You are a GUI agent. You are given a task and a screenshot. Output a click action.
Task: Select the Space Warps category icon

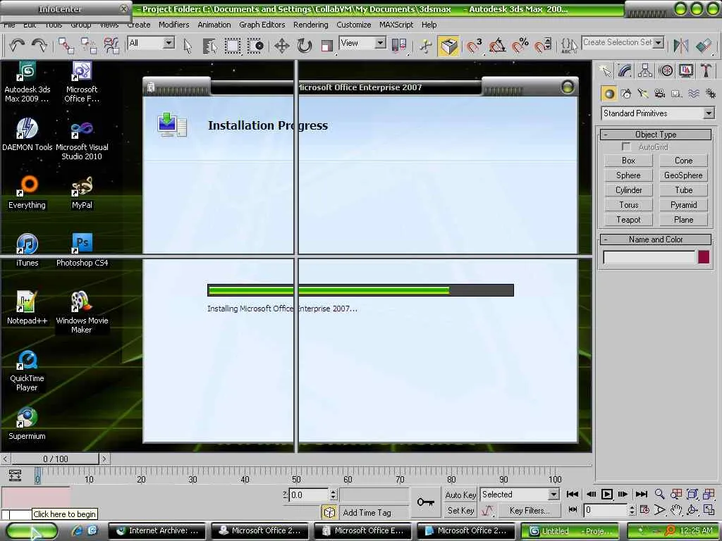[x=694, y=94]
